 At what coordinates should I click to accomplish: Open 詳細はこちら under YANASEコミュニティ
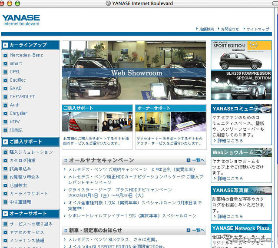click(230, 141)
